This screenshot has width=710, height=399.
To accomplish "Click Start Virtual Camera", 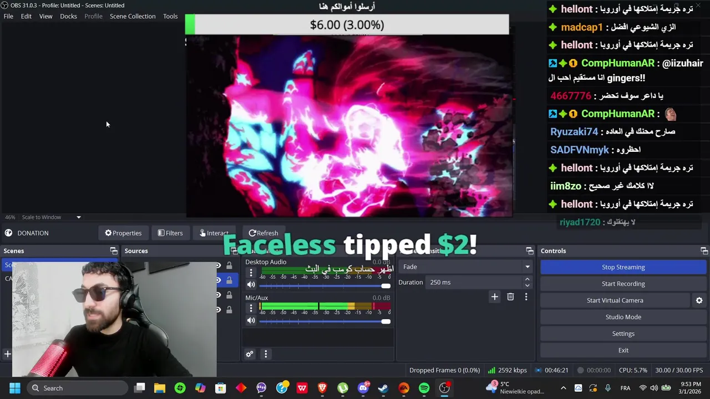I will point(615,300).
